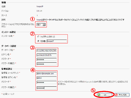Click the XoopsJP install path field

(57, 41)
